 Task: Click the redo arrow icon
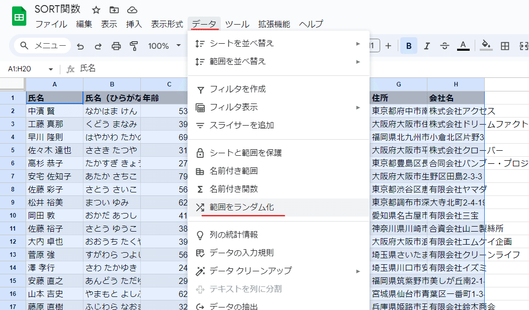pos(98,46)
